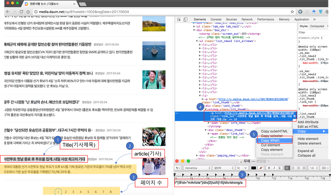Screen dimensions: 331x195
Task: Expand the ul tab_nav tab_nav2 node
Action: tap(194, 27)
